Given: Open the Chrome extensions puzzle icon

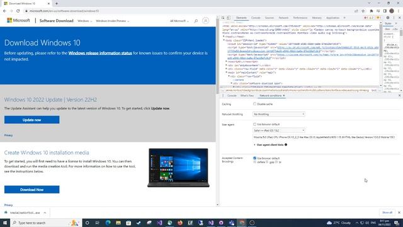Looking at the screenshot, I should 371,11.
